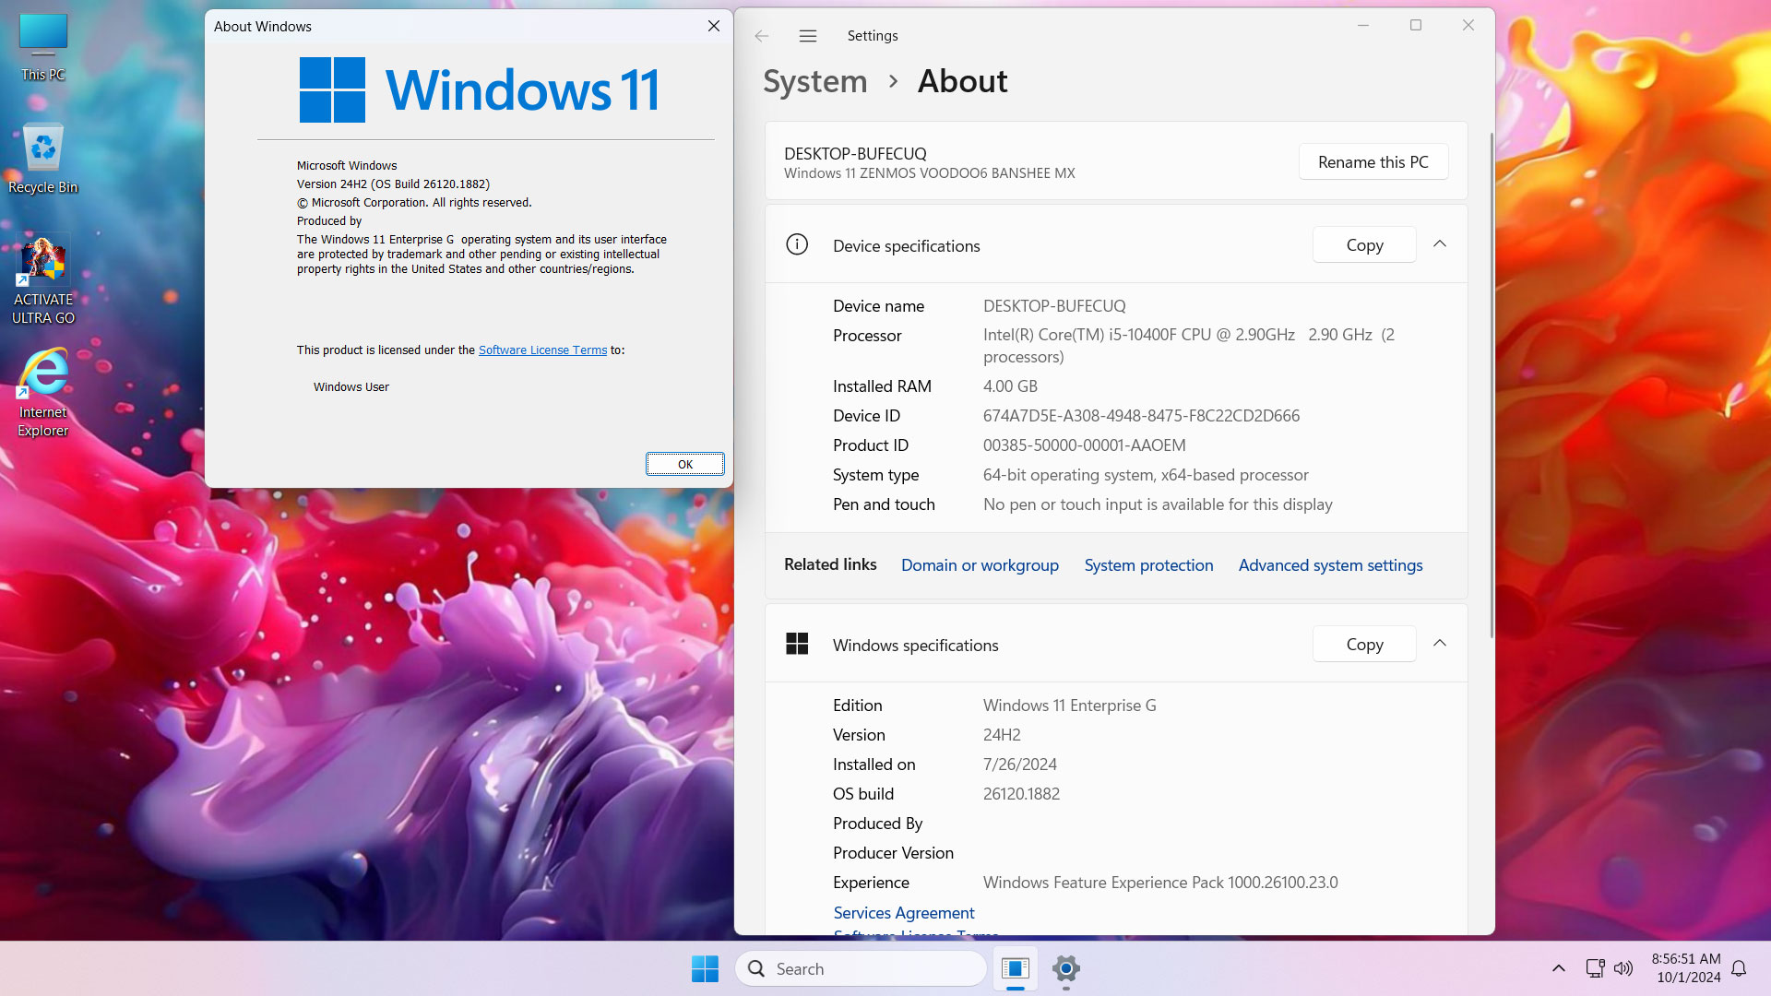
Task: Open the clock and date flyout
Action: tap(1686, 968)
